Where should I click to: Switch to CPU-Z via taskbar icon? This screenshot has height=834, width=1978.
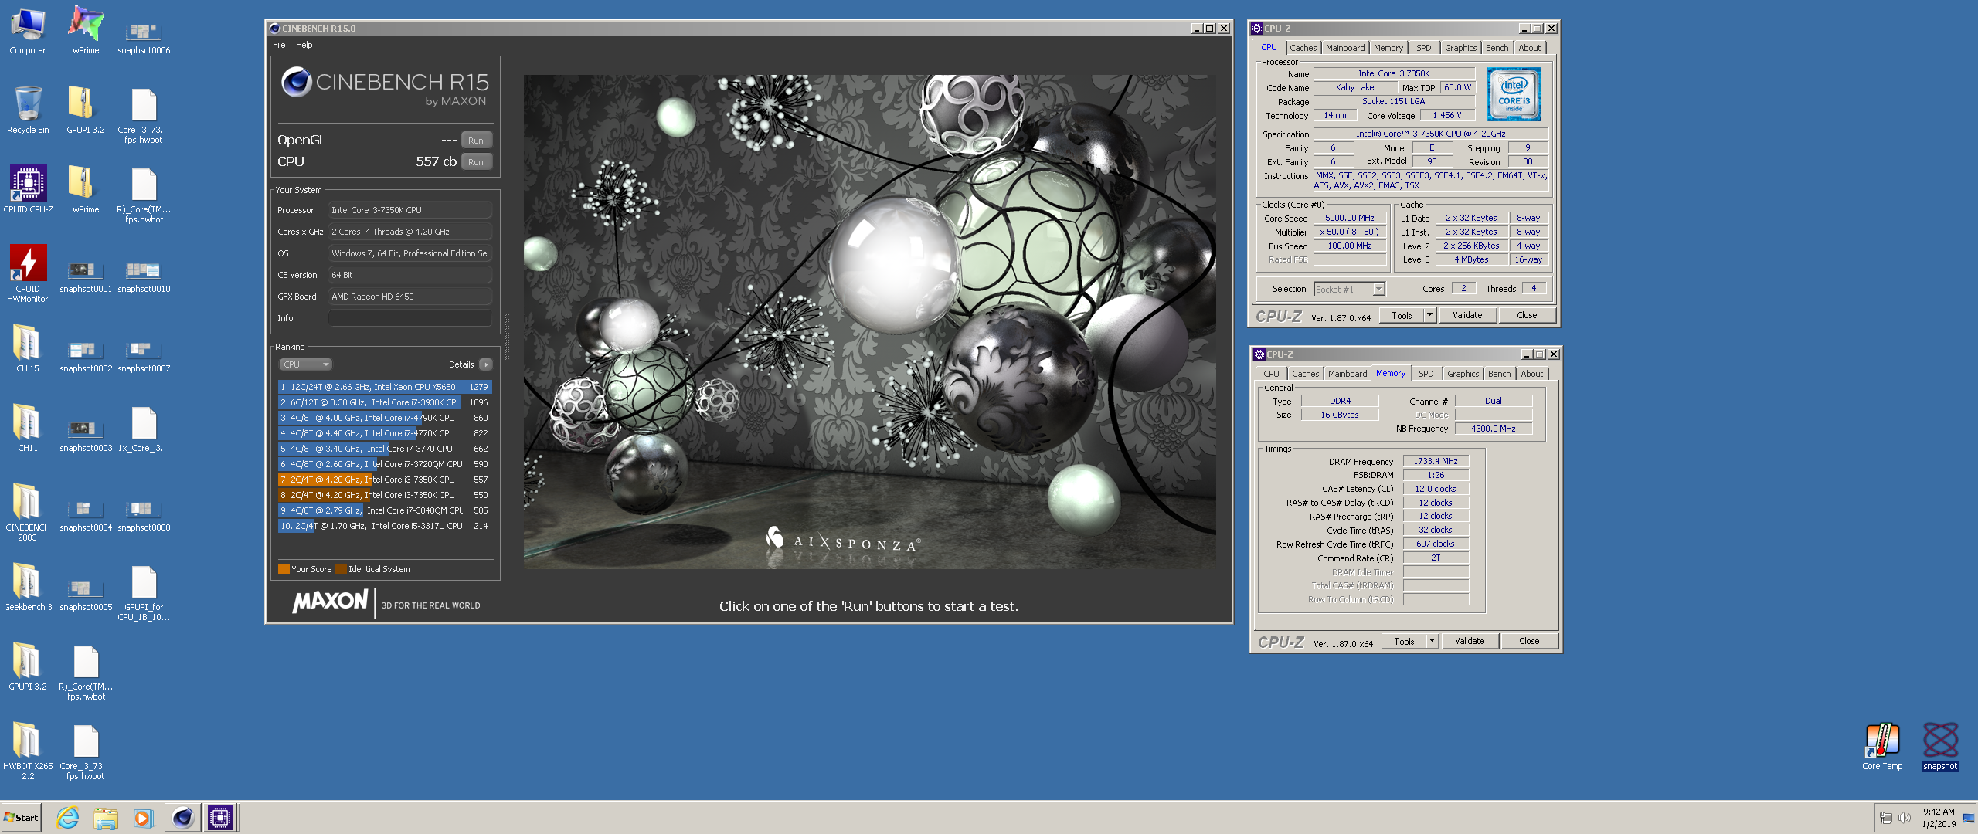(220, 817)
